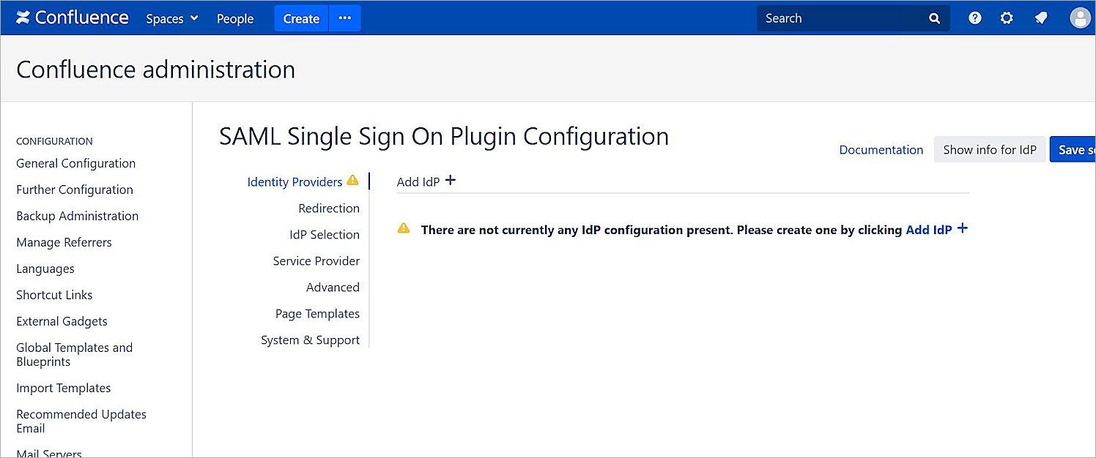Click the Confluence logo
The height and width of the screenshot is (458, 1096).
[x=71, y=18]
